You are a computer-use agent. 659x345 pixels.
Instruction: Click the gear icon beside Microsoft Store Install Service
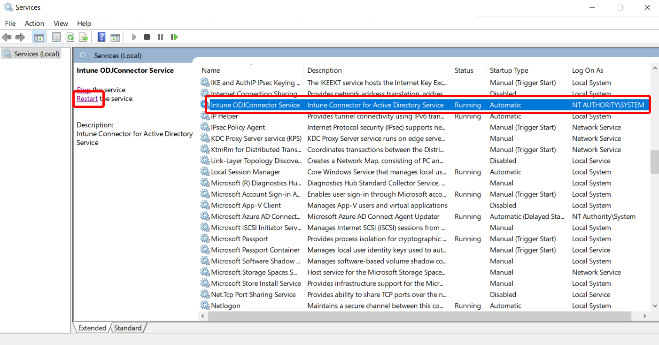[x=205, y=284]
